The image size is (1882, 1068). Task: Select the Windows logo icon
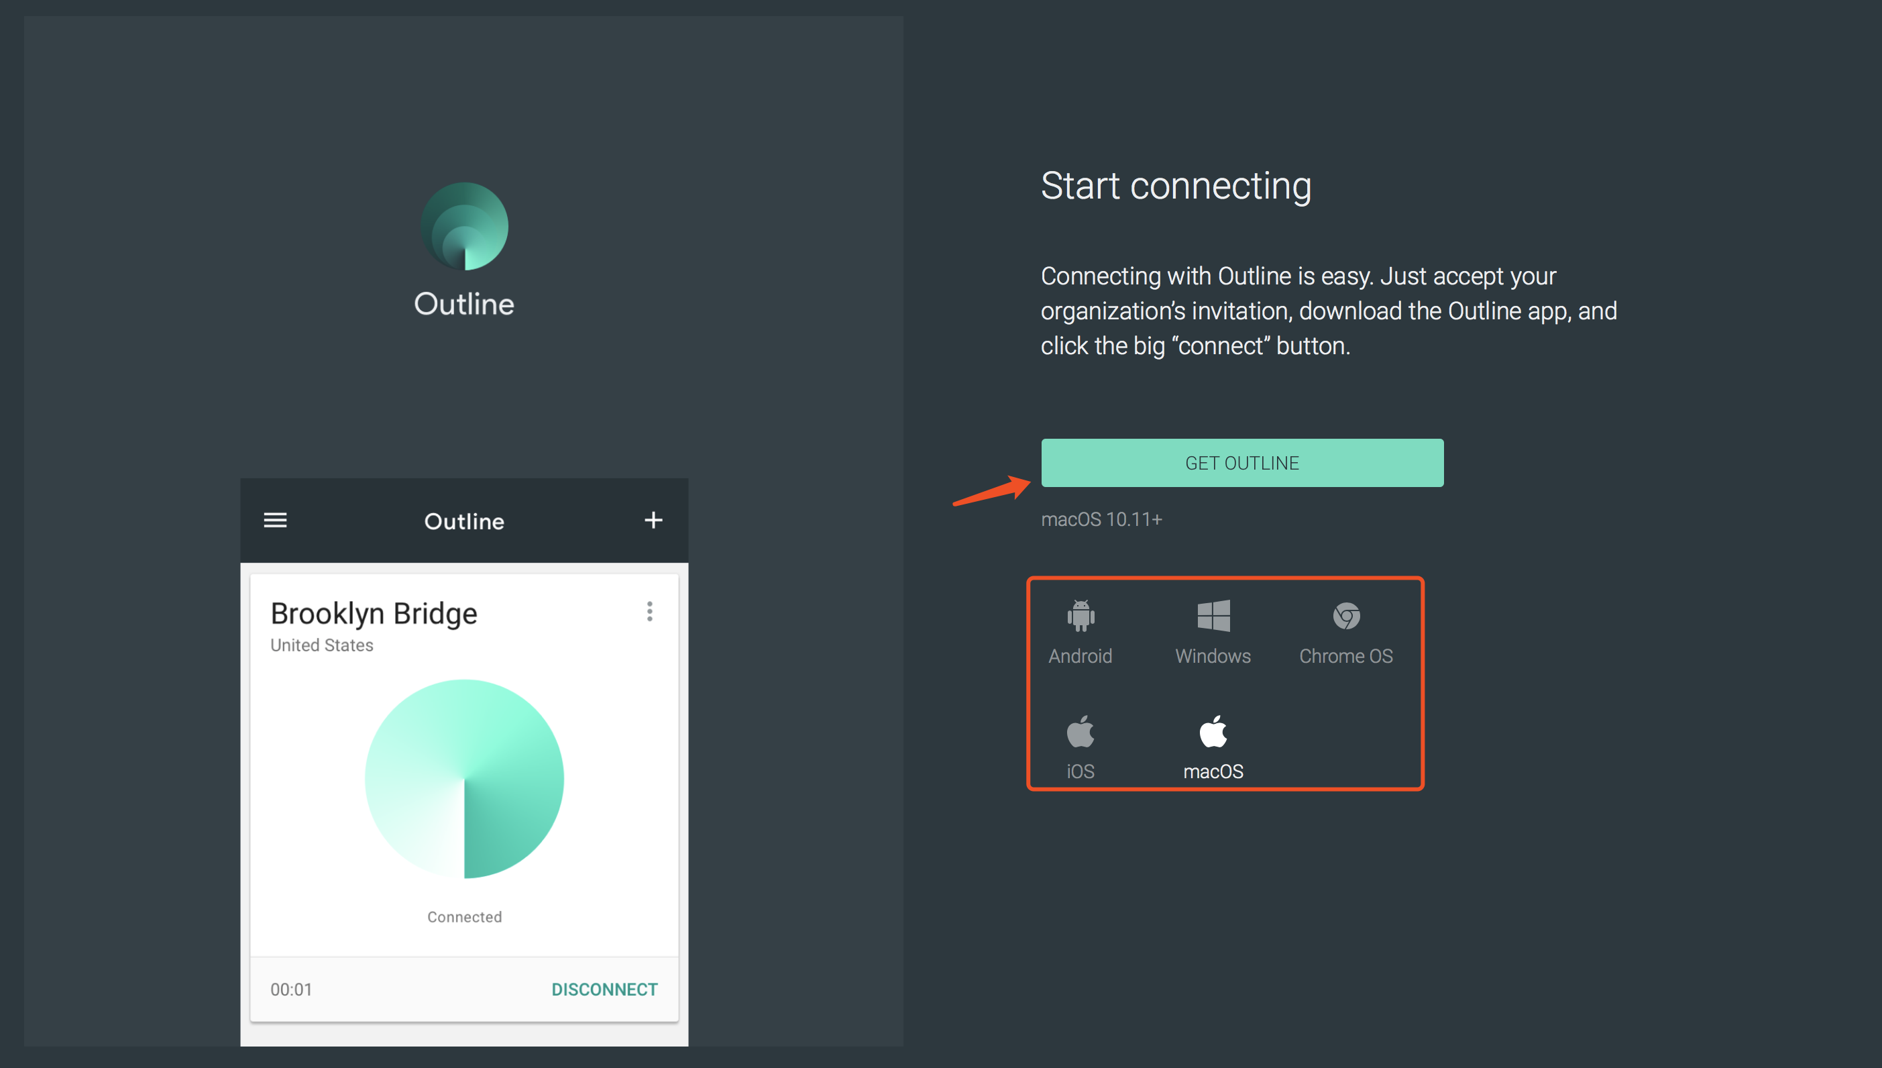pyautogui.click(x=1213, y=615)
